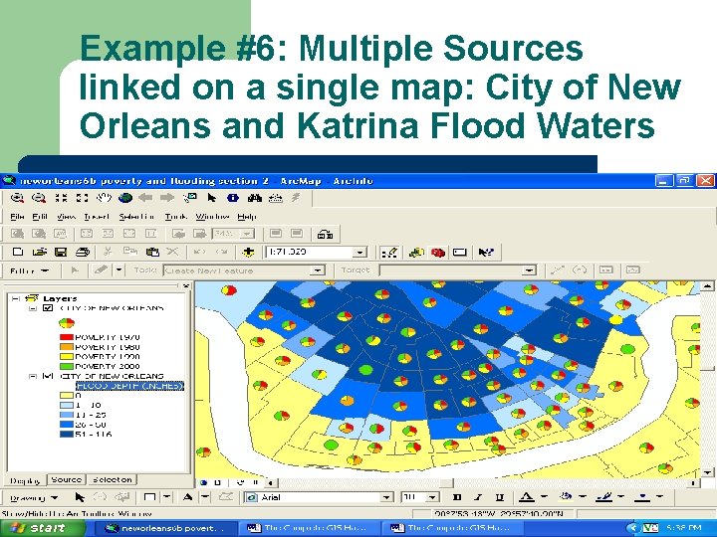717x537 pixels.
Task: Go back to previous extent arrow
Action: 145,198
